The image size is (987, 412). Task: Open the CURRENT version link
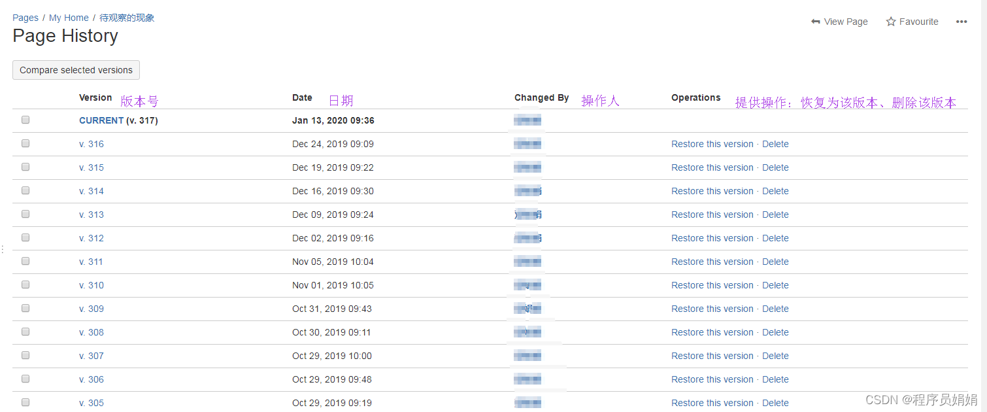pyautogui.click(x=101, y=120)
